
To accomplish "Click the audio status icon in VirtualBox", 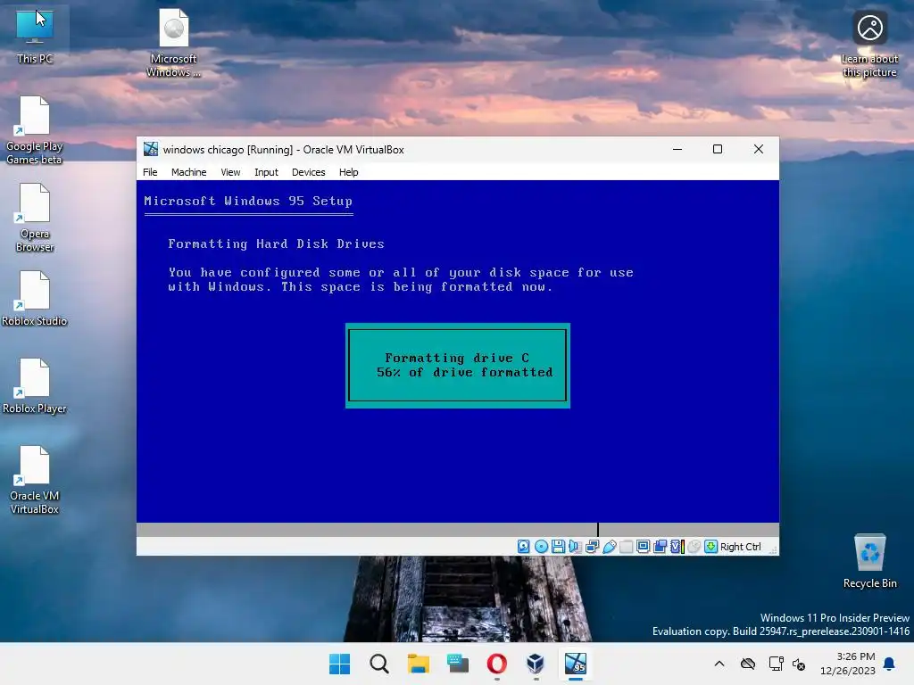I will coord(575,547).
